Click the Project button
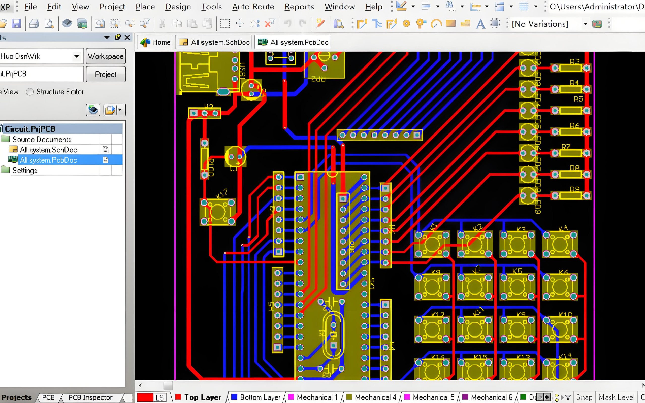This screenshot has width=645, height=403. tap(106, 74)
